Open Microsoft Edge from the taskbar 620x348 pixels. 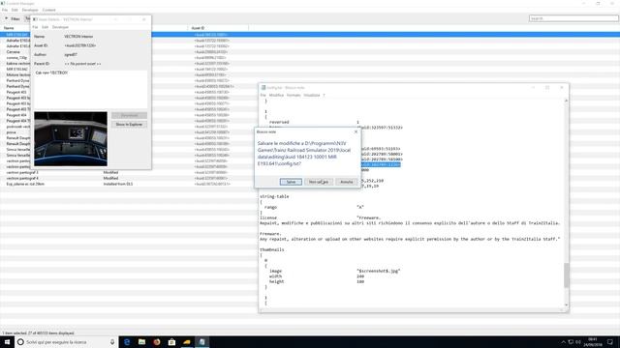pos(127,341)
